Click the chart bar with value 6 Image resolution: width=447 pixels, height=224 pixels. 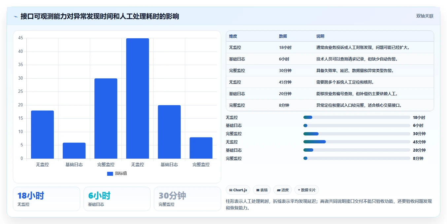tap(74, 151)
